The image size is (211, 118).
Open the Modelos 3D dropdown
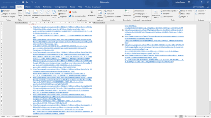(54, 14)
